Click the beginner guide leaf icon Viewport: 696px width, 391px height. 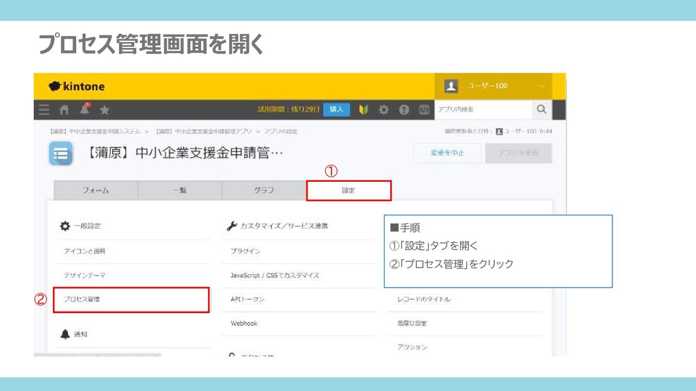pos(364,109)
